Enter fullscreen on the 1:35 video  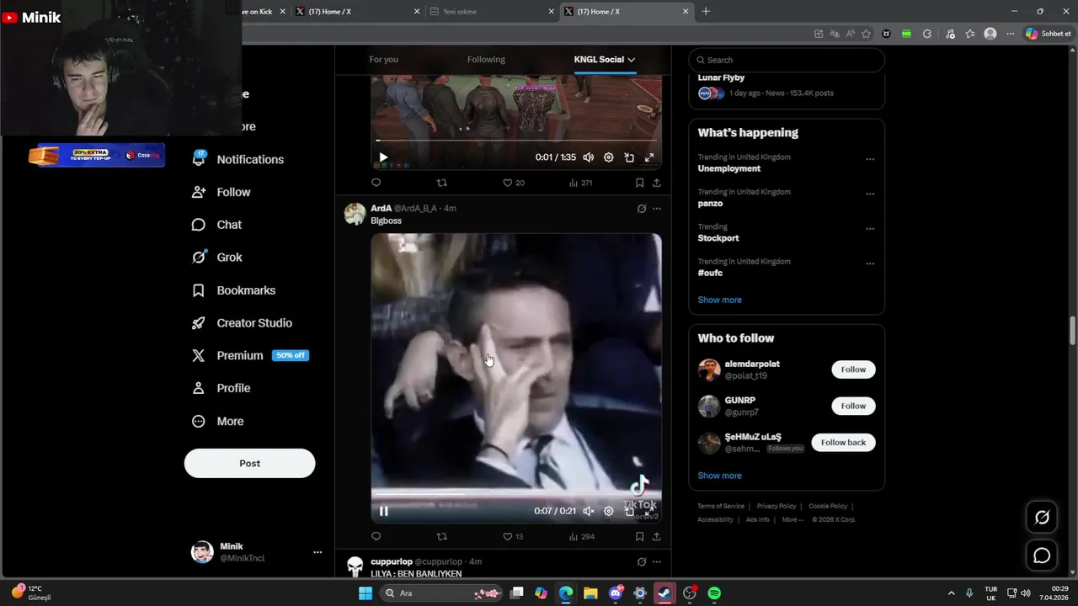point(649,157)
